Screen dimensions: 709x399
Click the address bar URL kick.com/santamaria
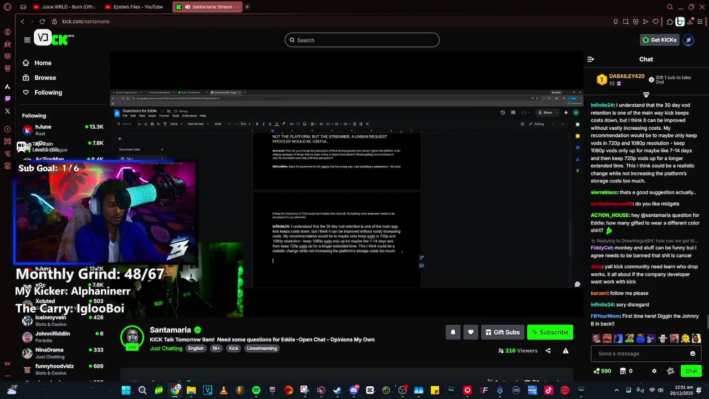pos(86,22)
